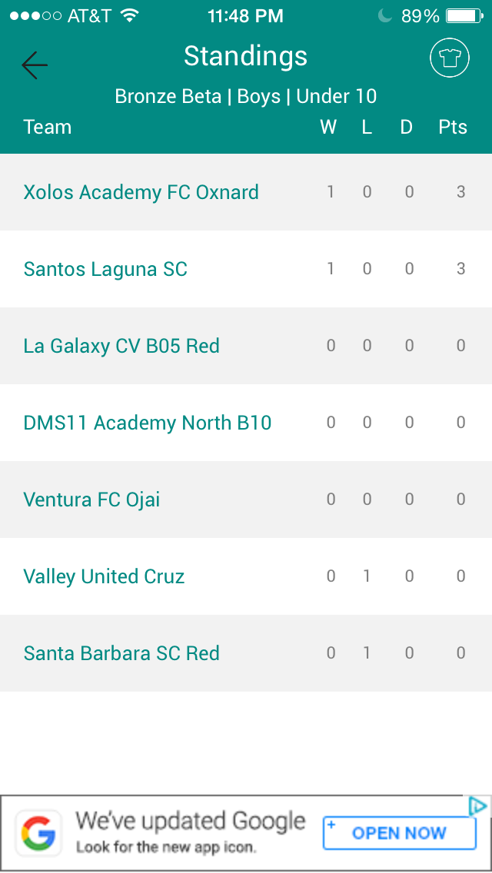Tap the Bronze Beta division subtitle

tap(246, 96)
